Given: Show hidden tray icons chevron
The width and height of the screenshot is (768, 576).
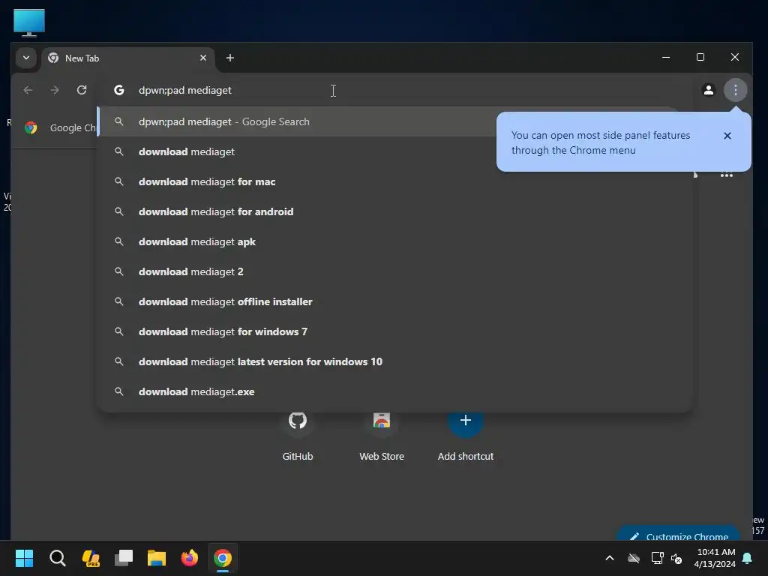Looking at the screenshot, I should [x=610, y=558].
